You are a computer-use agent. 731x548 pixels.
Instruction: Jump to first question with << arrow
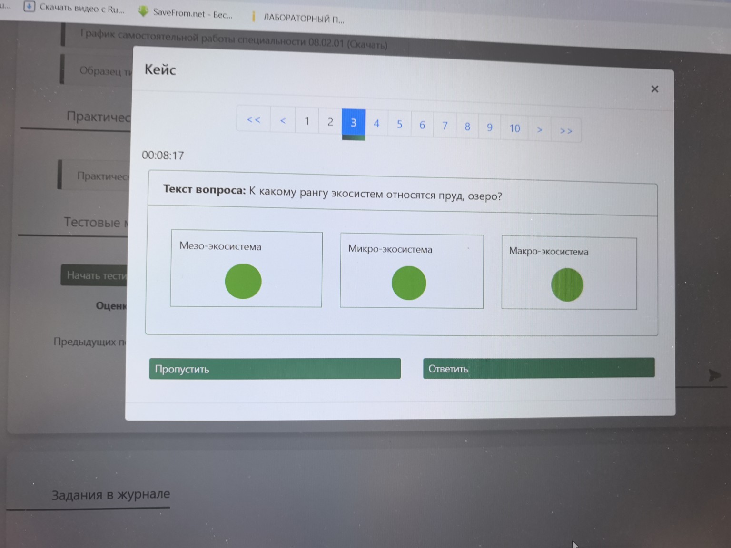click(x=254, y=119)
